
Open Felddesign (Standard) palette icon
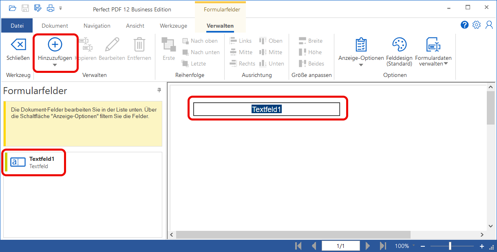399,44
